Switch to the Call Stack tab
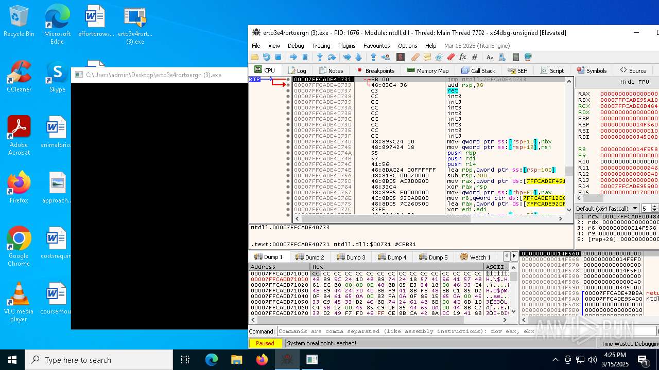This screenshot has height=370, width=659. pyautogui.click(x=478, y=70)
